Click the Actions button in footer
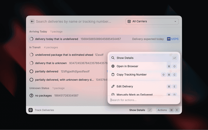The image size is (208, 130). [162, 110]
